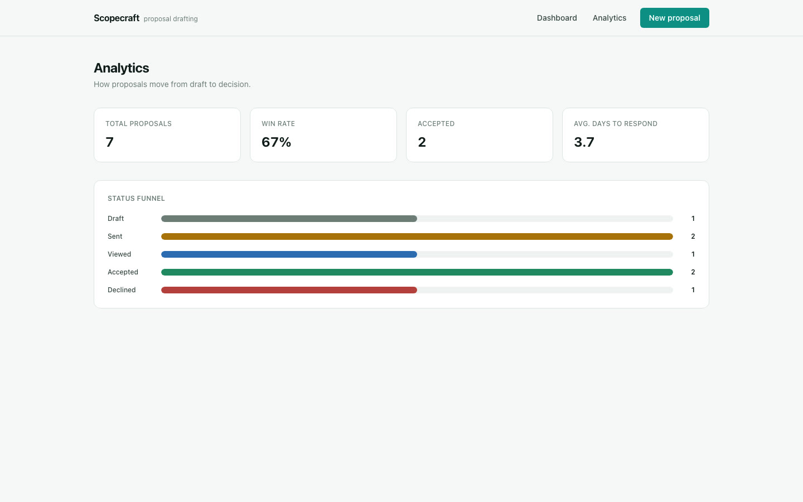Select the Total Proposals card
Image resolution: width=803 pixels, height=502 pixels.
(x=167, y=135)
